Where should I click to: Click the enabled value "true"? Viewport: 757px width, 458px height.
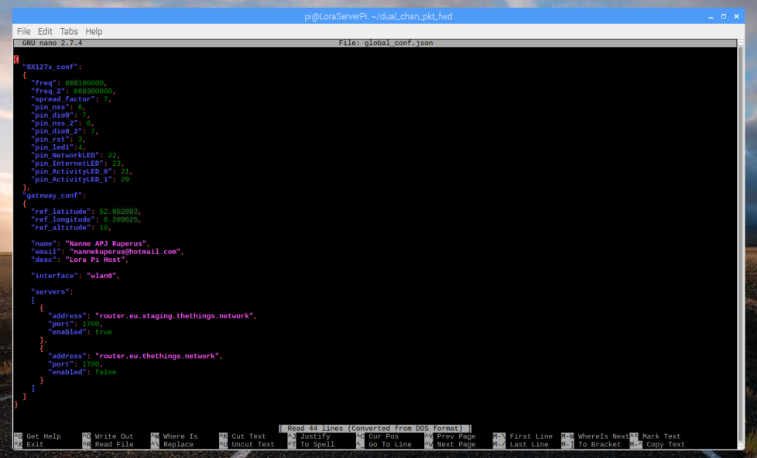coord(103,332)
